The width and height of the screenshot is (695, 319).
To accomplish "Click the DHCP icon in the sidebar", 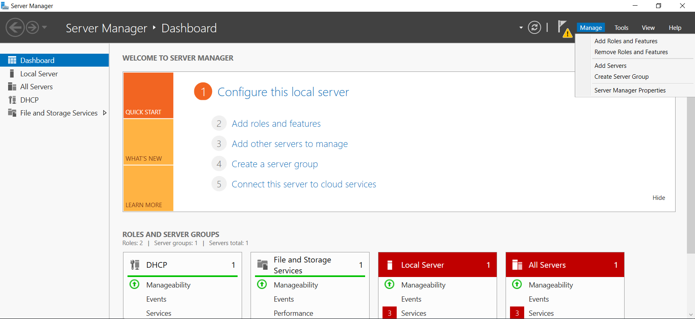I will coord(12,100).
